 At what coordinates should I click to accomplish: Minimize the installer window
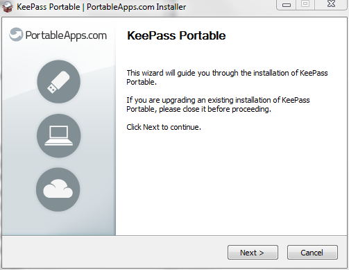pyautogui.click(x=287, y=5)
